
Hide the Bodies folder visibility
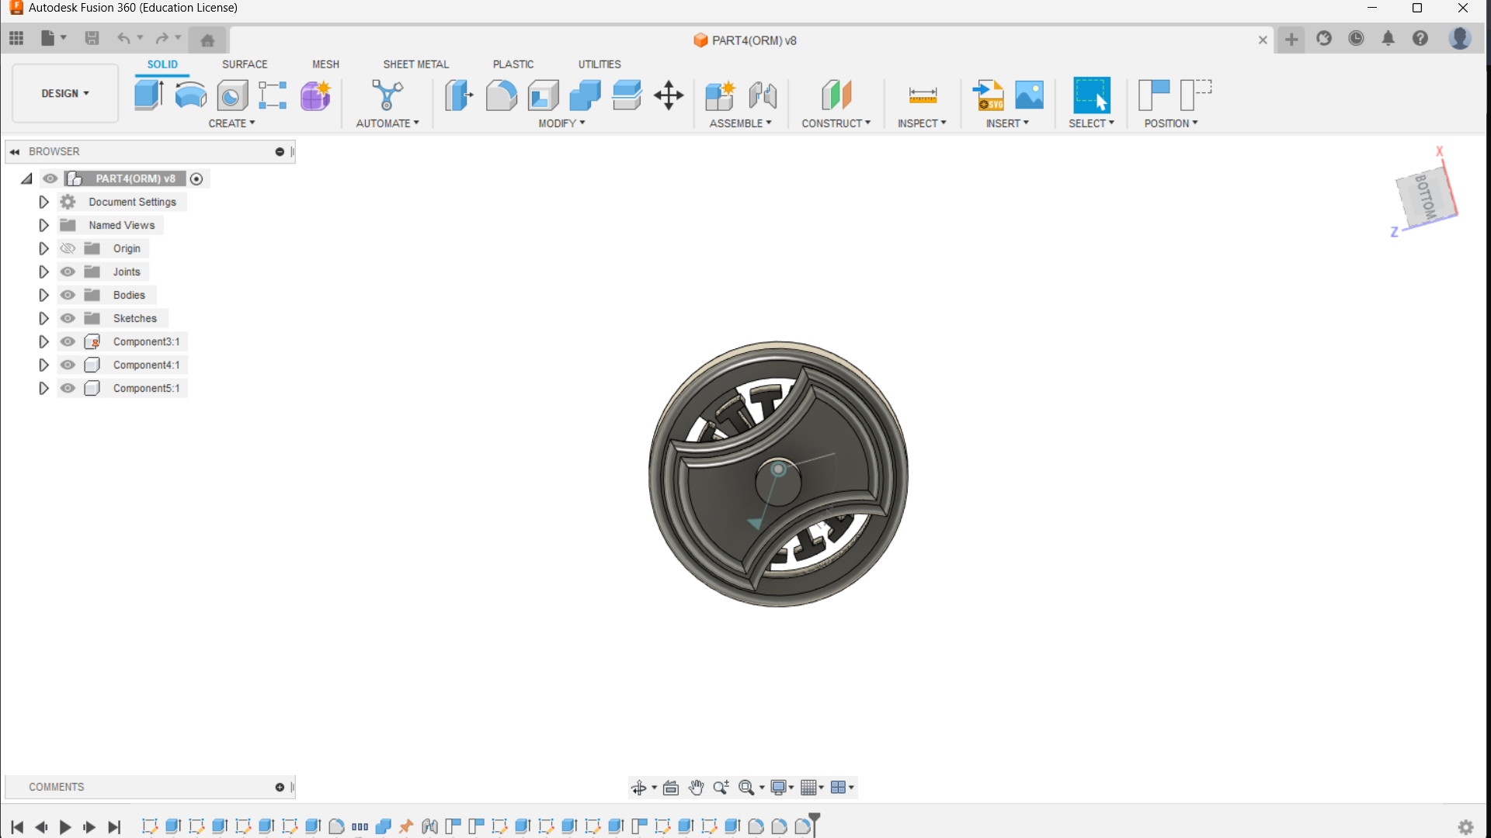click(x=68, y=295)
